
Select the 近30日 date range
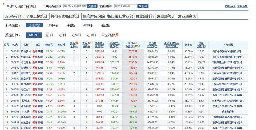pos(91,35)
